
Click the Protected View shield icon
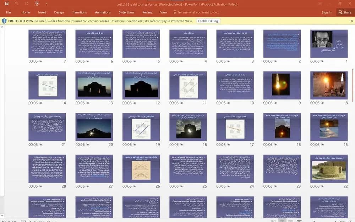pyautogui.click(x=4, y=21)
